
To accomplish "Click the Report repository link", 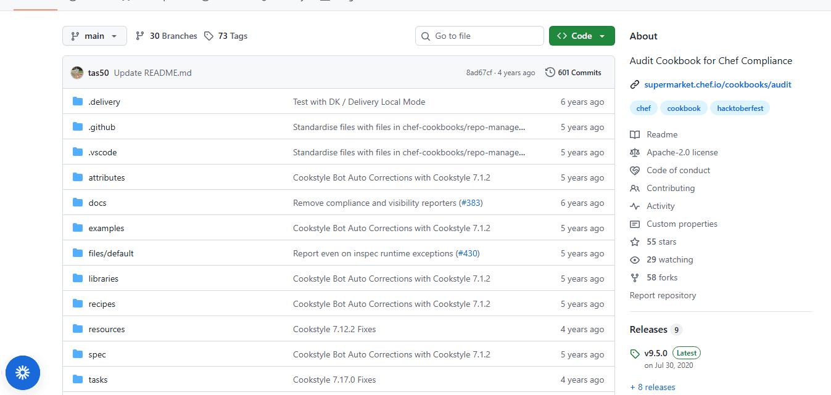I will (663, 295).
